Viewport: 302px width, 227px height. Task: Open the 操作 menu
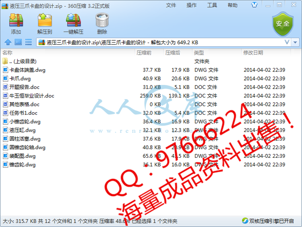coord(191,5)
